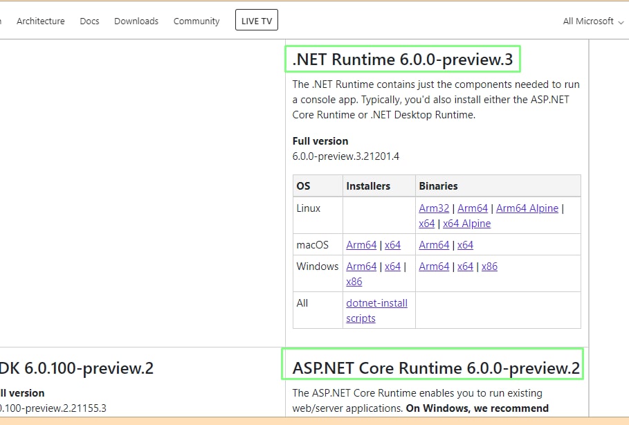Click the SDK 6.0.100-preview.2 heading
The image size is (629, 425).
(77, 368)
